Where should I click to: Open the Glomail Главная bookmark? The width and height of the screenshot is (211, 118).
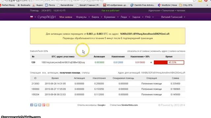tap(88, 5)
